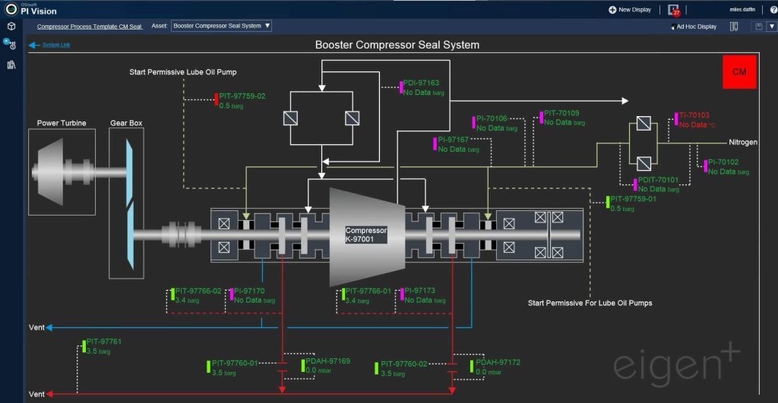
Task: Expand the save options arrow
Action: pyautogui.click(x=772, y=27)
